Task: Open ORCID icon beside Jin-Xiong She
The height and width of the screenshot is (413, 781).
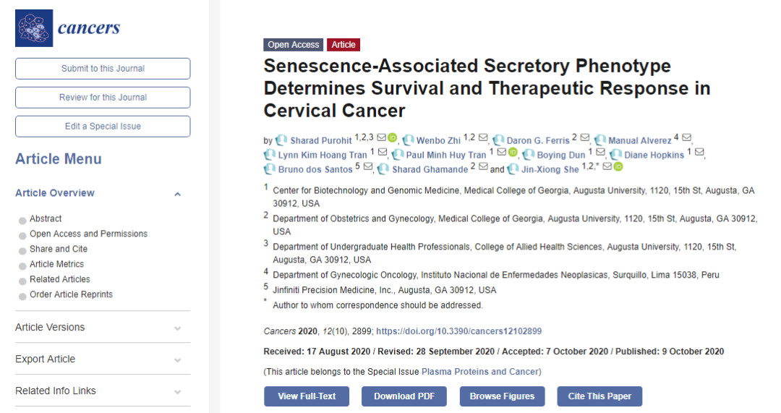Action: tap(618, 168)
